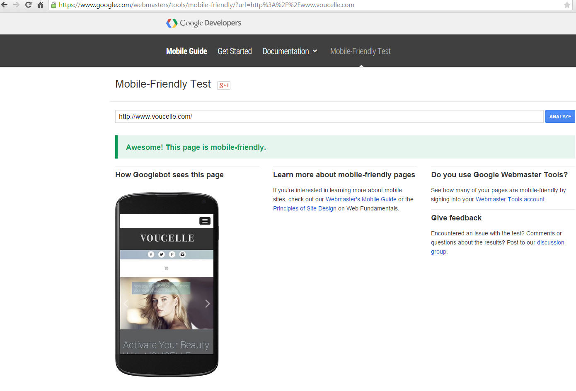Click the browser forward arrow

(17, 5)
